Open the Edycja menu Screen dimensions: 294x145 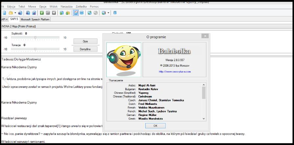point(11,7)
